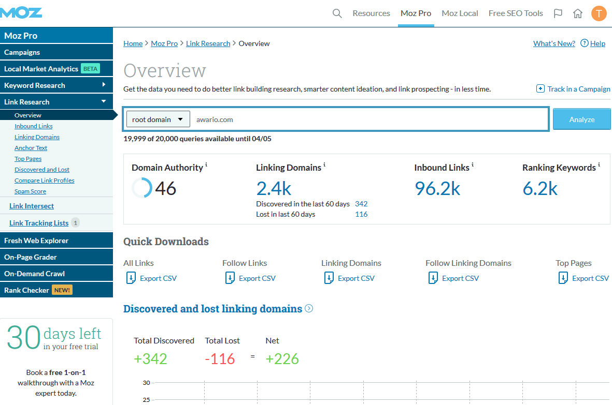This screenshot has width=612, height=405.
Task: Click the Moz Pro sidebar header
Action: [x=56, y=36]
